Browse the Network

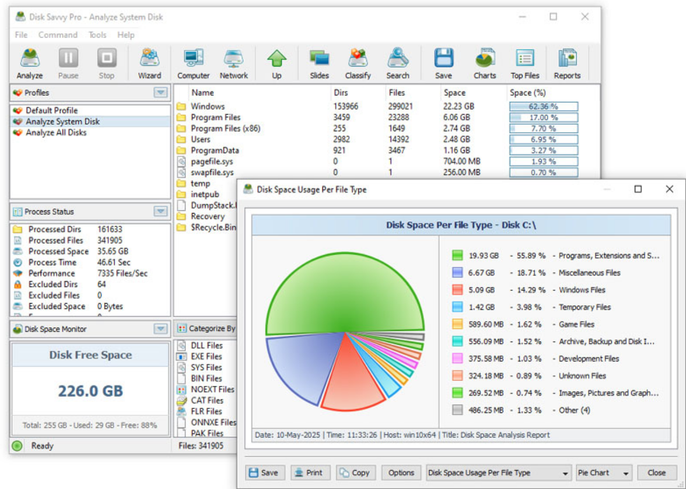(x=233, y=62)
